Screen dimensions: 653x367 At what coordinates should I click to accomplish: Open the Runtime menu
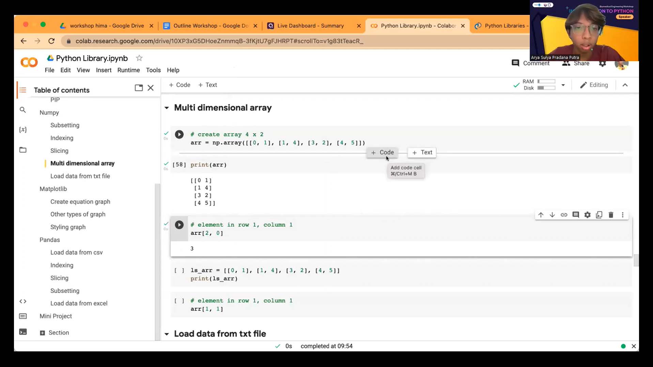(128, 70)
